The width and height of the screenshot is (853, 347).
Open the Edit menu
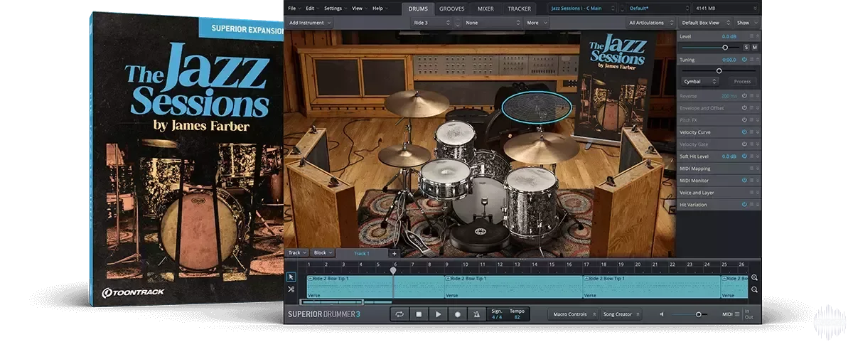pyautogui.click(x=312, y=9)
